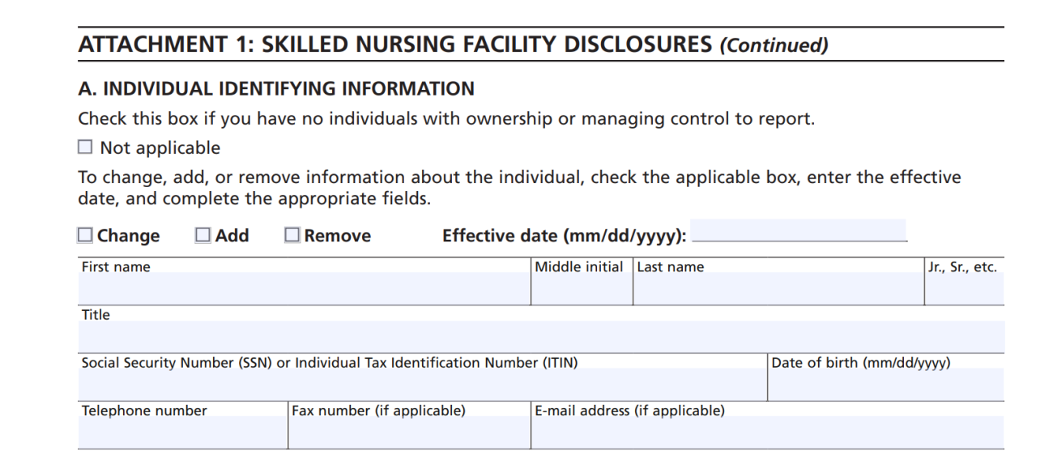1053x464 pixels.
Task: Focus the First name field
Action: 305,288
